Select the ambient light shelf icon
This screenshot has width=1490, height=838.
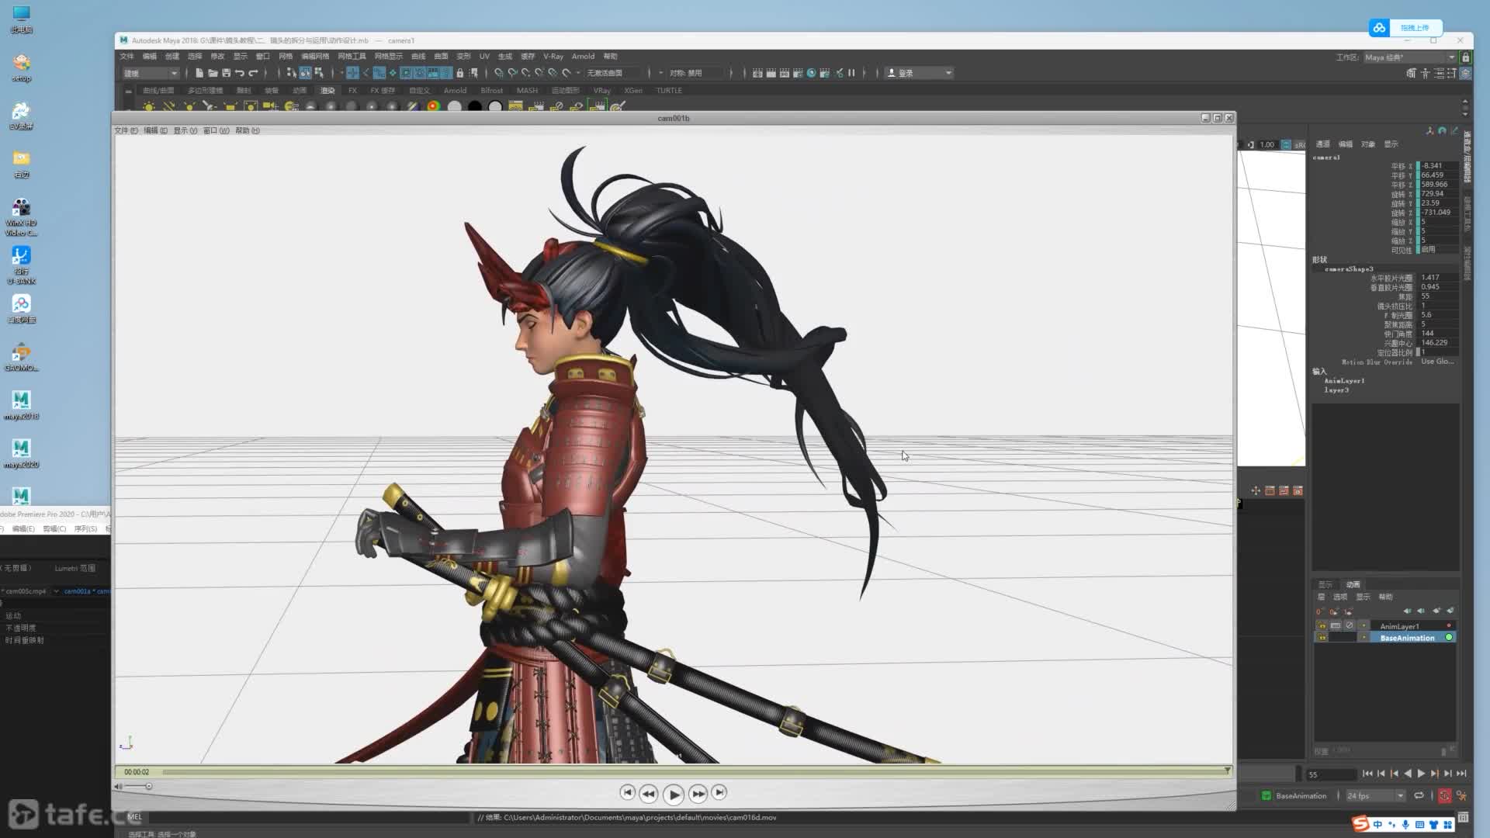pos(149,106)
